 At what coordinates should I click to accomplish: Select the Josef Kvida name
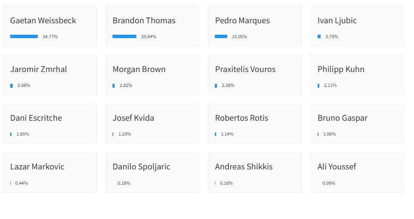(x=133, y=118)
